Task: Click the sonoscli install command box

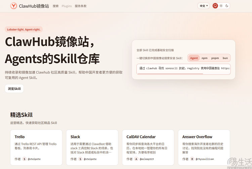Action: [183, 69]
